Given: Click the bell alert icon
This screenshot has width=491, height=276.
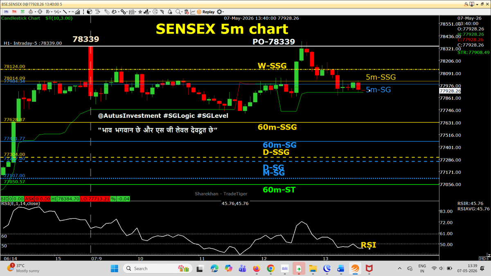Looking at the screenshot, I should click(x=169, y=12).
